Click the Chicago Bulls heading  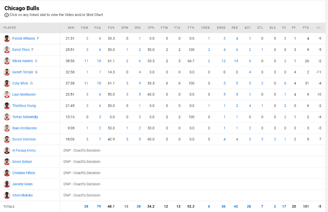pyautogui.click(x=22, y=8)
